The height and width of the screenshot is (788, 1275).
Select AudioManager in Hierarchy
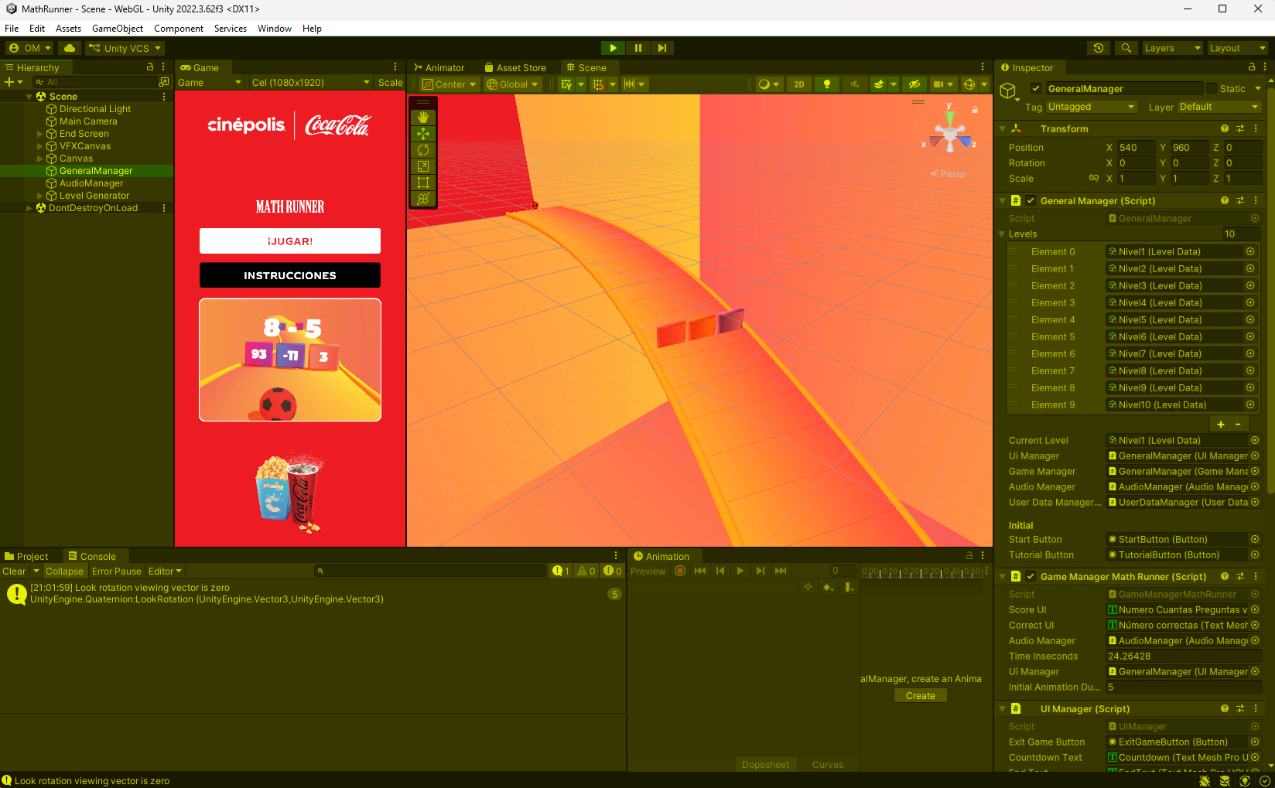pyautogui.click(x=91, y=183)
